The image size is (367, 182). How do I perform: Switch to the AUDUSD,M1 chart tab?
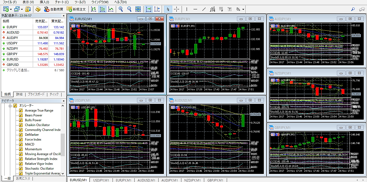tap(146, 180)
